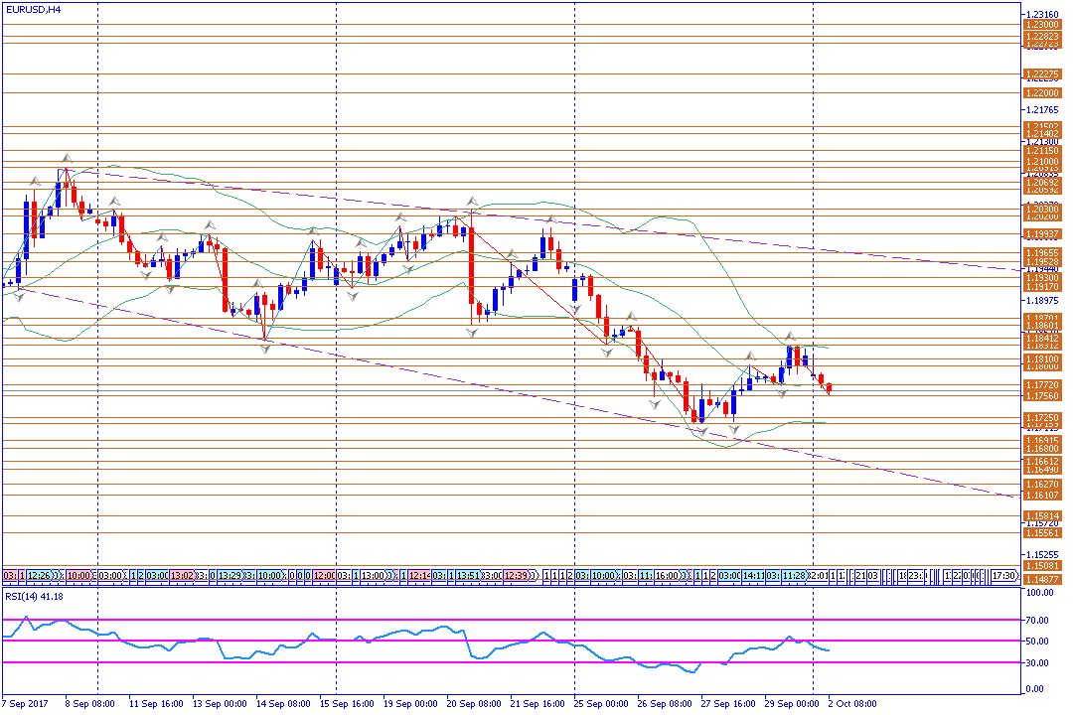Click the 16:00 event time marker

[667, 575]
